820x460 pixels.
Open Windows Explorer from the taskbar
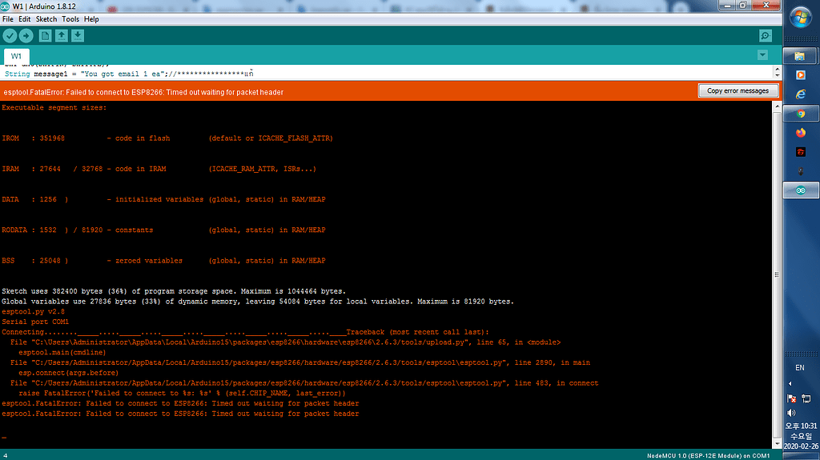[800, 56]
